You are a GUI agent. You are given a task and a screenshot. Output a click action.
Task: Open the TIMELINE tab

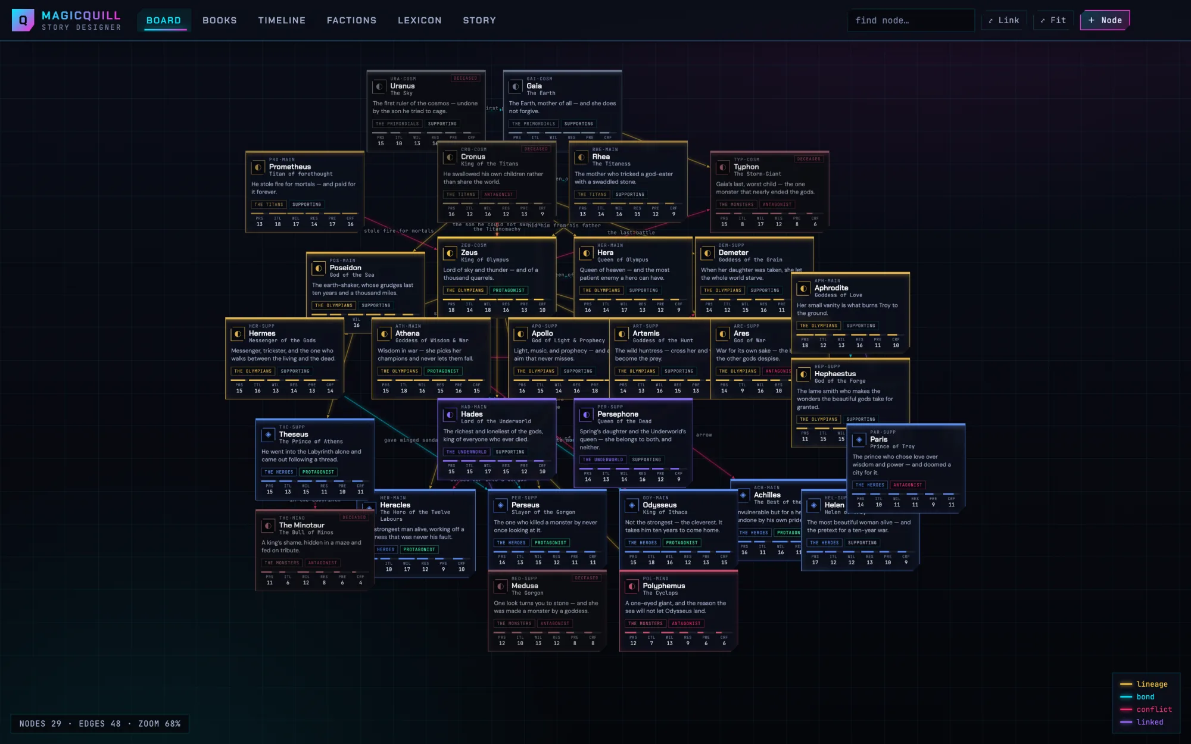coord(282,20)
